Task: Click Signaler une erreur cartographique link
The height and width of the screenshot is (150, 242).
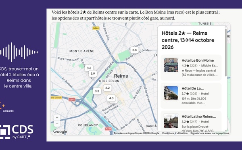Action: 210,133
